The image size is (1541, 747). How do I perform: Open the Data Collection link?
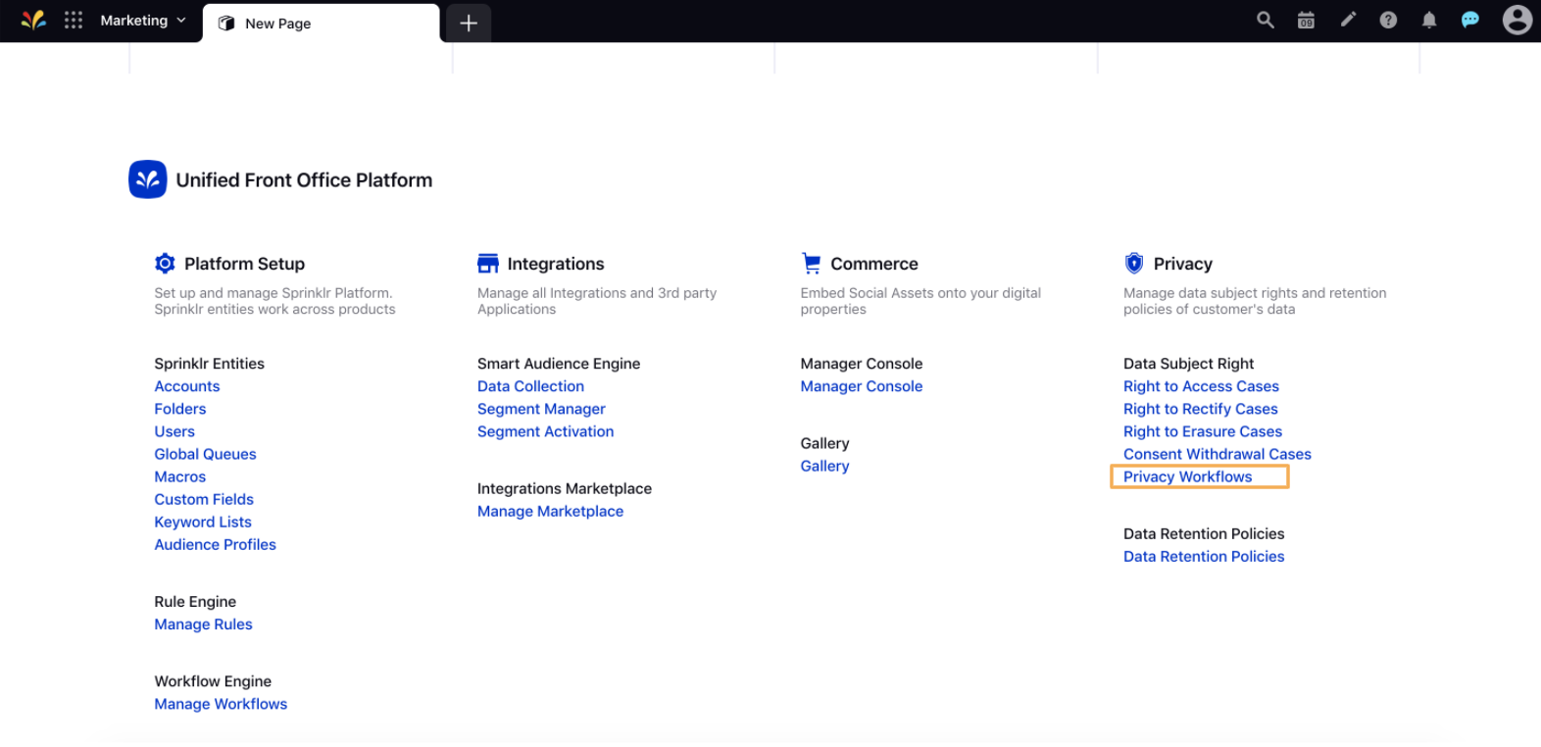tap(530, 386)
